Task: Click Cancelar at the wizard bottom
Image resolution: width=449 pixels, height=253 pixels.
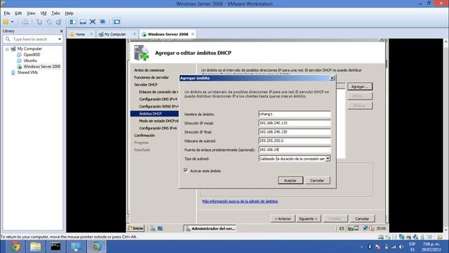Action: (362, 219)
